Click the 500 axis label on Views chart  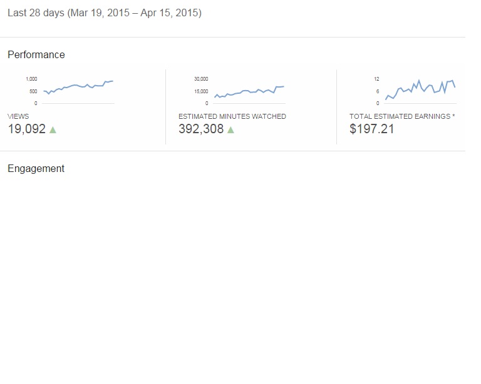point(33,91)
